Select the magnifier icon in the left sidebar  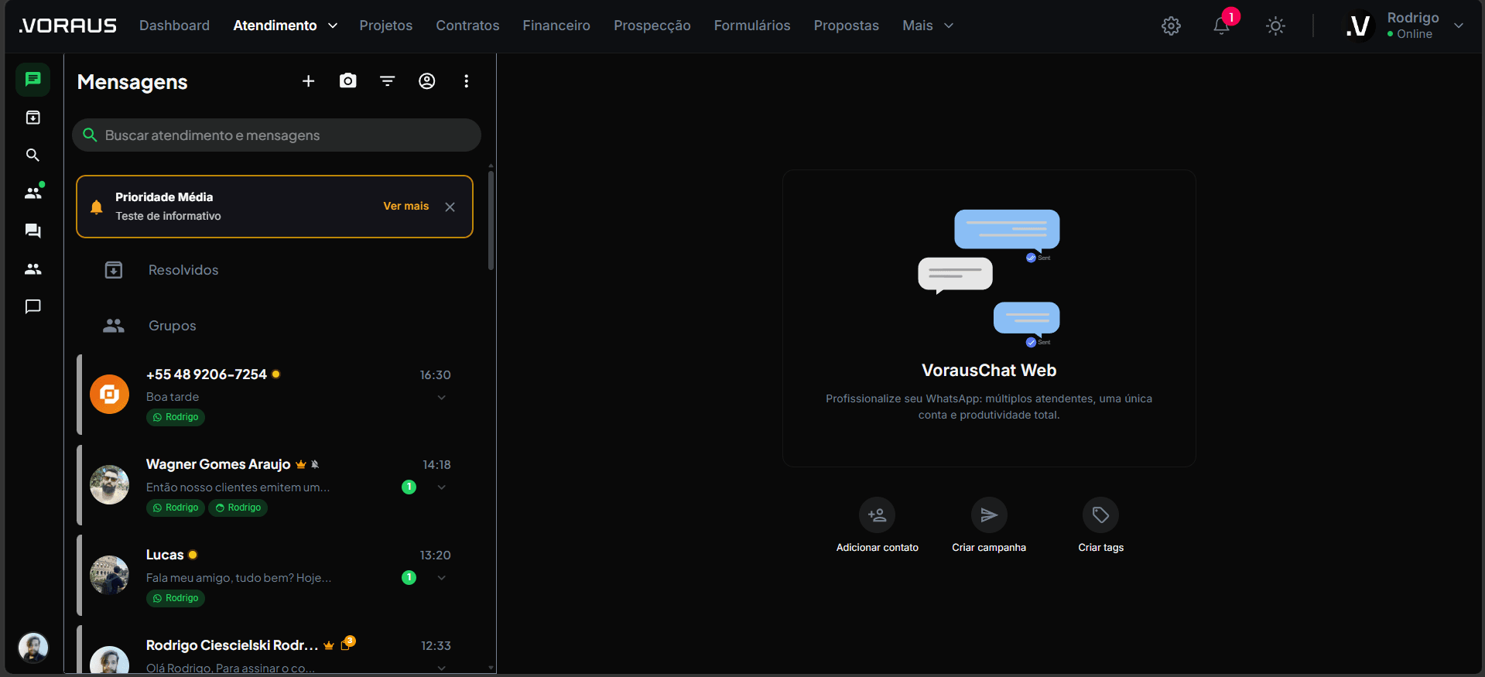click(x=33, y=156)
